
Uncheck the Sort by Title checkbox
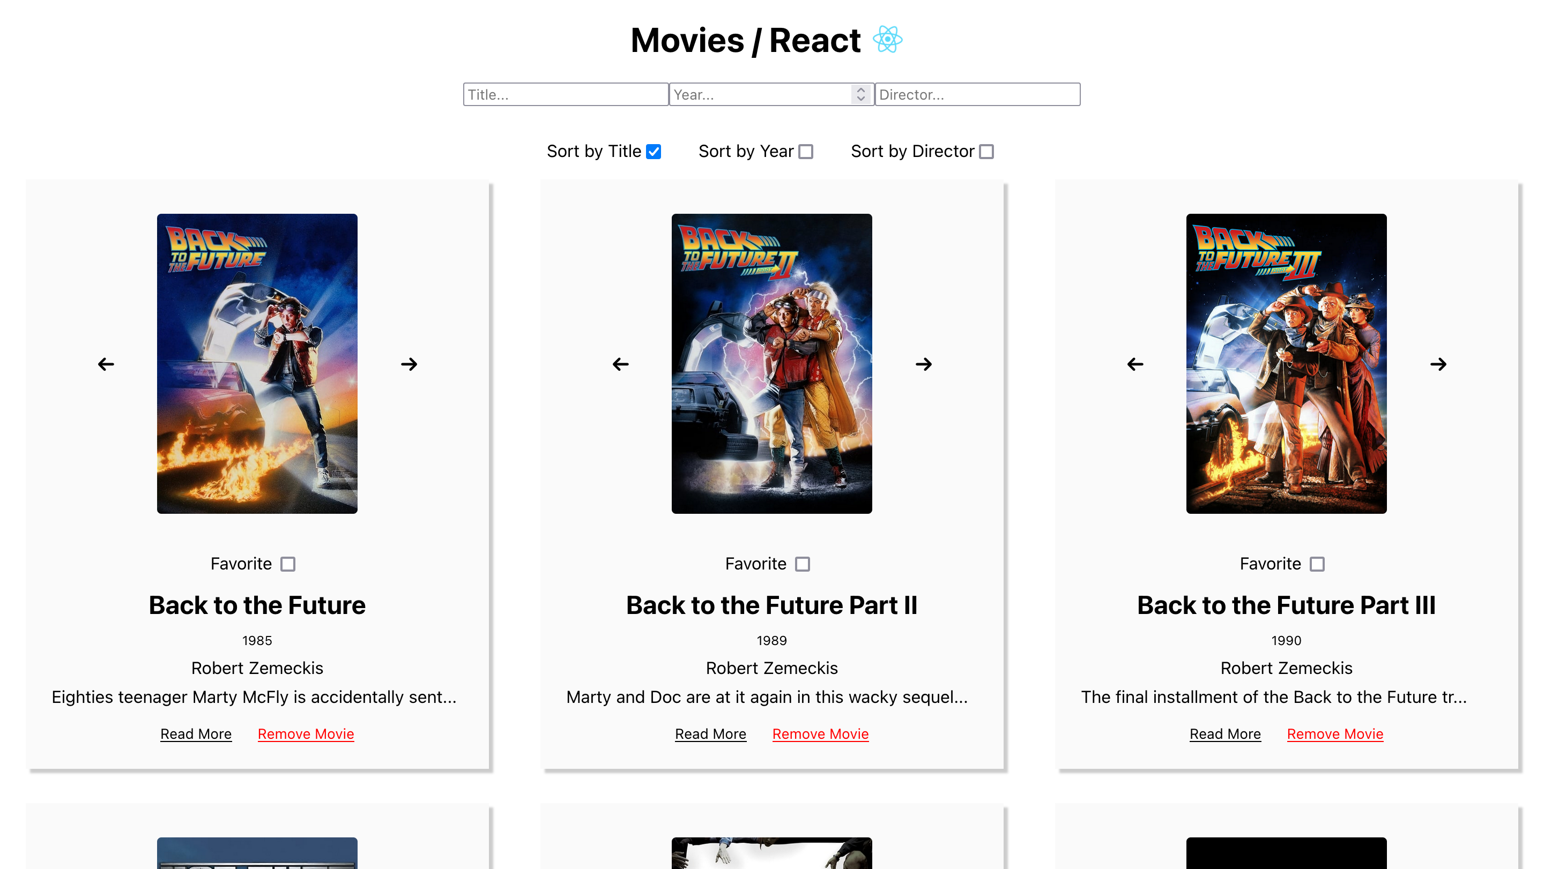click(654, 152)
